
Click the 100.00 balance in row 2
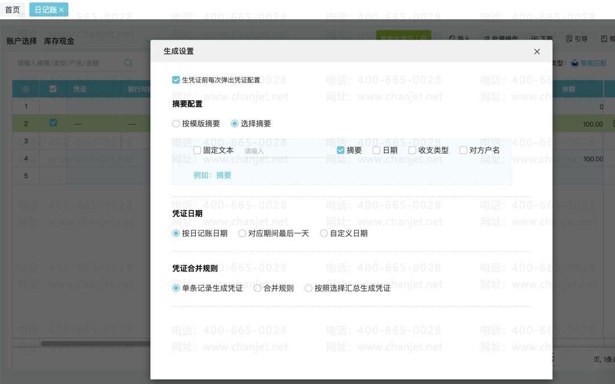coord(593,124)
